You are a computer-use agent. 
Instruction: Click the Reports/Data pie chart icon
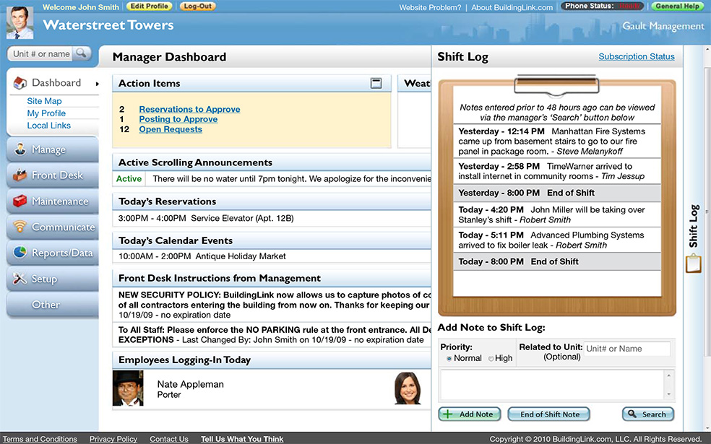click(x=20, y=253)
